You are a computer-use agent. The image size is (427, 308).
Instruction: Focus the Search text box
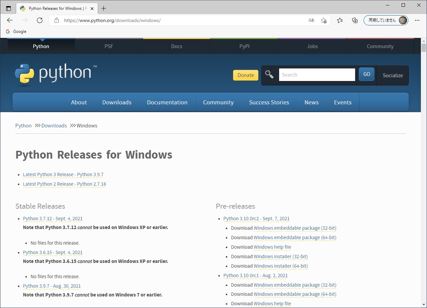click(x=317, y=75)
